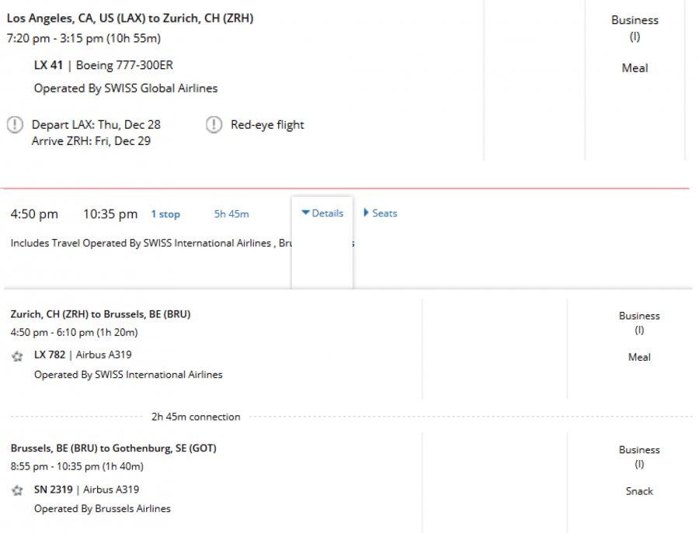Click the Details arrow triangle
This screenshot has height=533, width=699.
[306, 213]
